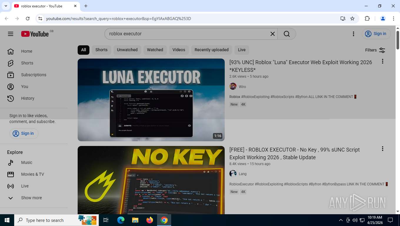The image size is (400, 226).
Task: Open Music under Explore
Action: (34, 162)
